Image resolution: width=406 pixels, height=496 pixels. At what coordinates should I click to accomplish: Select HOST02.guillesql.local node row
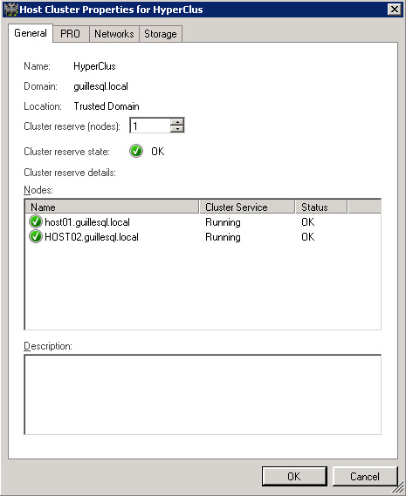pyautogui.click(x=203, y=237)
